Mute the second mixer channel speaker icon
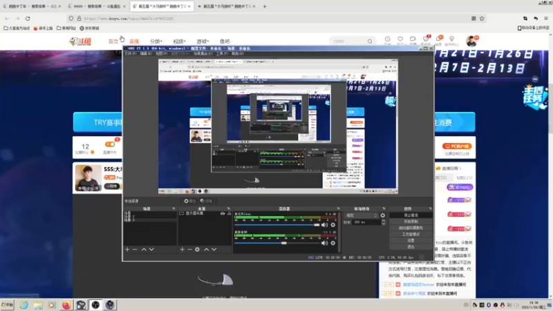The height and width of the screenshot is (311, 553). click(x=324, y=243)
